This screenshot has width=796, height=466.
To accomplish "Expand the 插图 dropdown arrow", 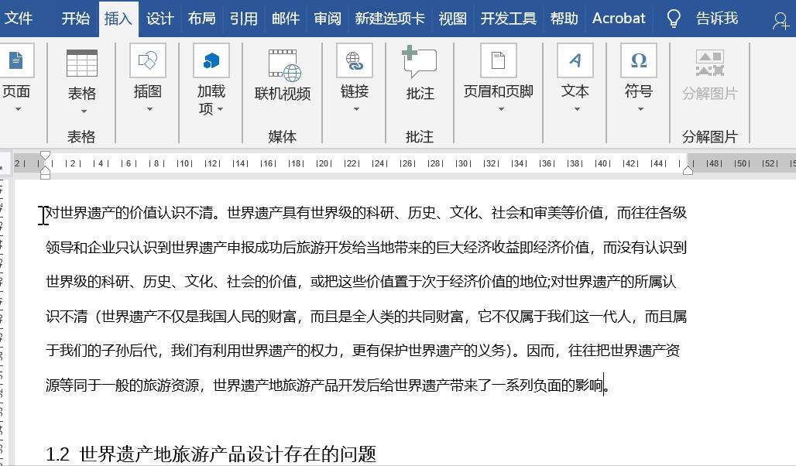I will coord(149,109).
